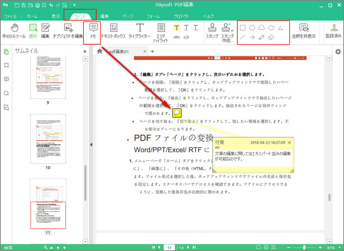Toggle the strikethrough text tool
Screen dimensions: 344x251
(177, 37)
